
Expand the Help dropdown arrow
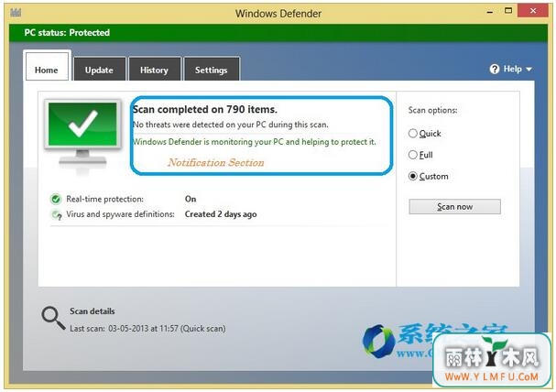(529, 69)
